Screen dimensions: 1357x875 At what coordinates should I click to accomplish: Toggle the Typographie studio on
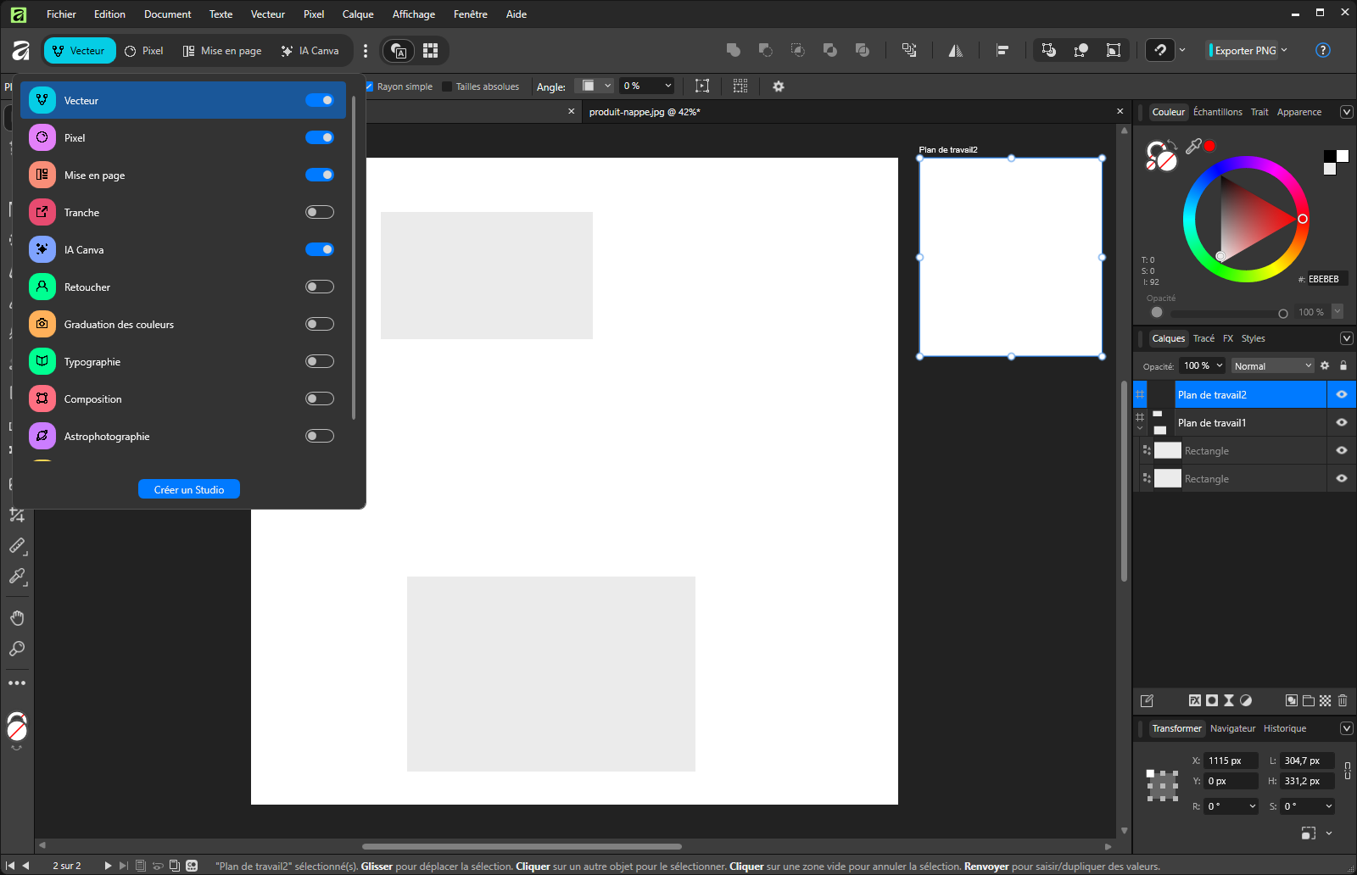[x=320, y=361]
